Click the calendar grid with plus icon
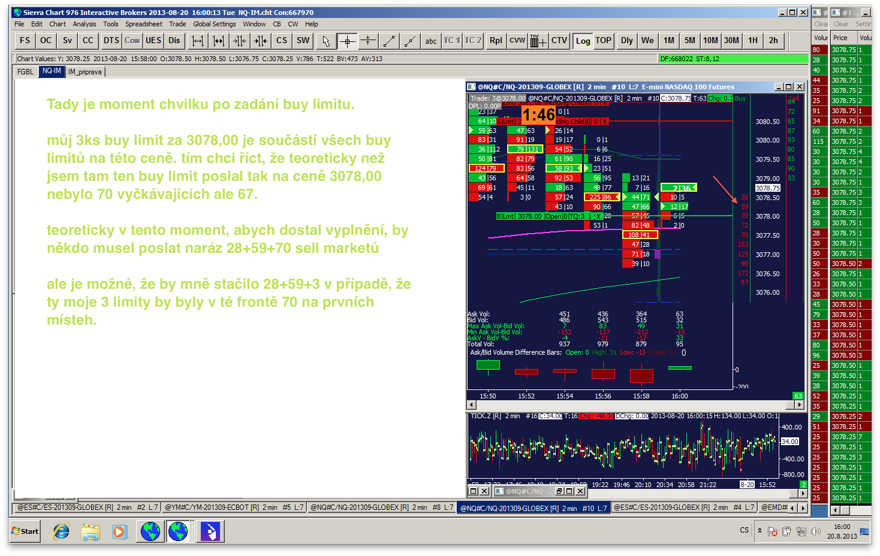The height and width of the screenshot is (556, 880). pyautogui.click(x=538, y=41)
